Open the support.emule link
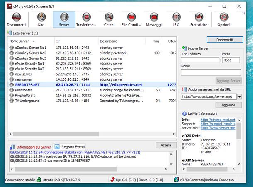Screen dimensions: 253x187 218,124
